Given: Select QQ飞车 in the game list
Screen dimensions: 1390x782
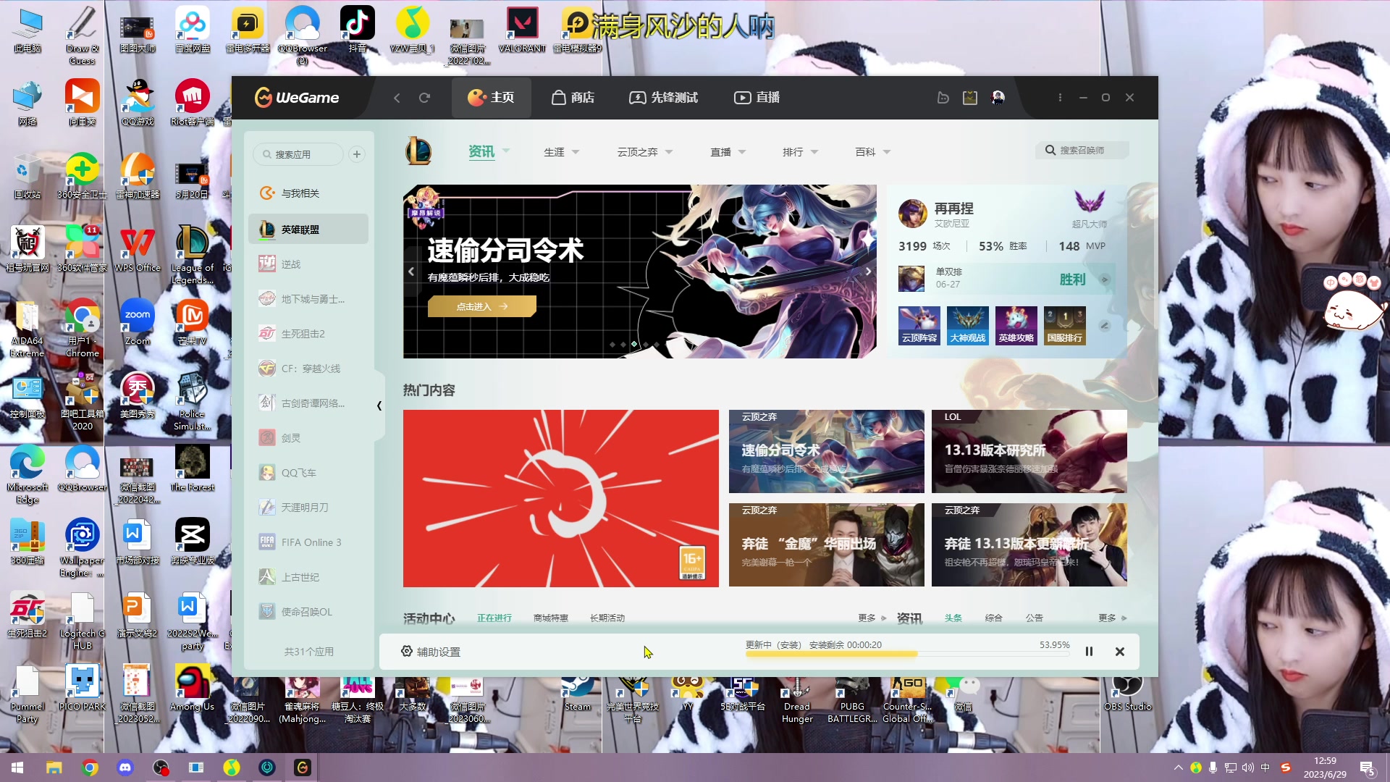Looking at the screenshot, I should click(308, 473).
